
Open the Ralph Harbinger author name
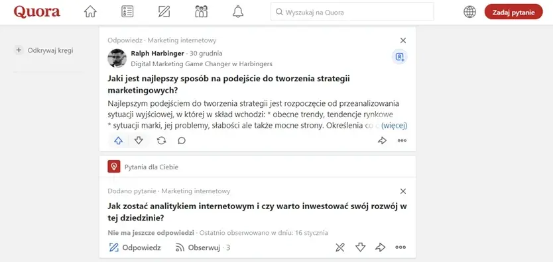[157, 54]
